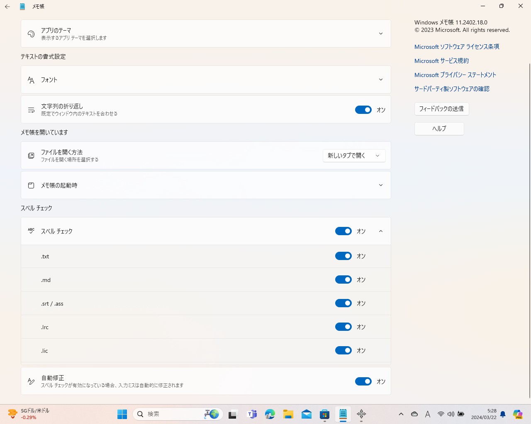Viewport: 531px width, 424px height.
Task: Click the ABC icon beside スペル チェック
Action: (31, 231)
